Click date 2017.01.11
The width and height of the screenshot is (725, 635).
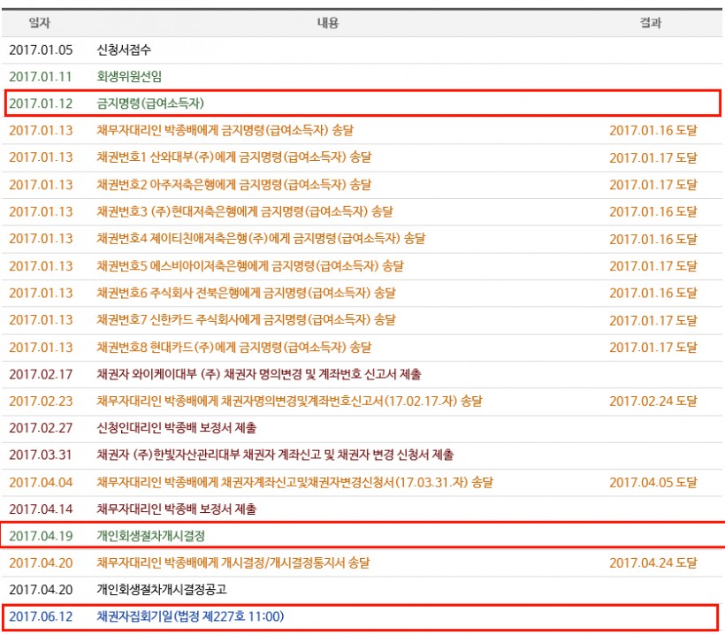tap(40, 76)
